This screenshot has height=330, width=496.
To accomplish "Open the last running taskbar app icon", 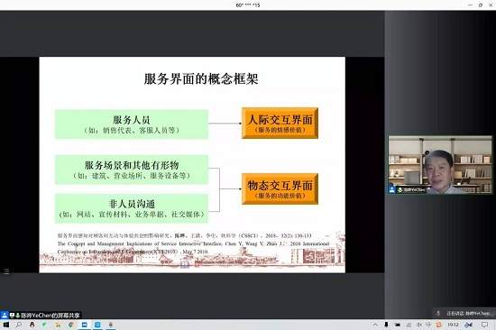I will 110,325.
